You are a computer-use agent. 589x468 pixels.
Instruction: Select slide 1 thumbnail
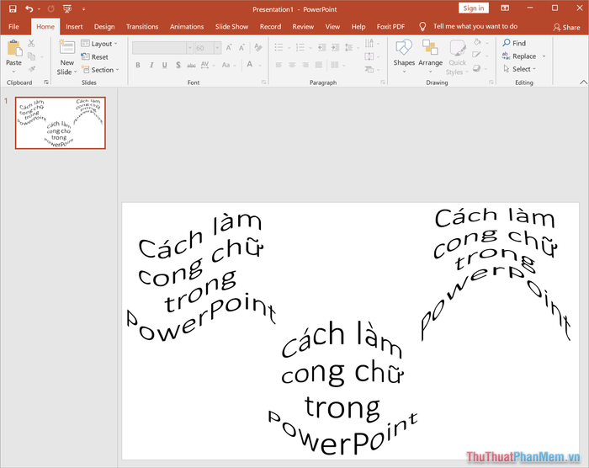pos(61,123)
